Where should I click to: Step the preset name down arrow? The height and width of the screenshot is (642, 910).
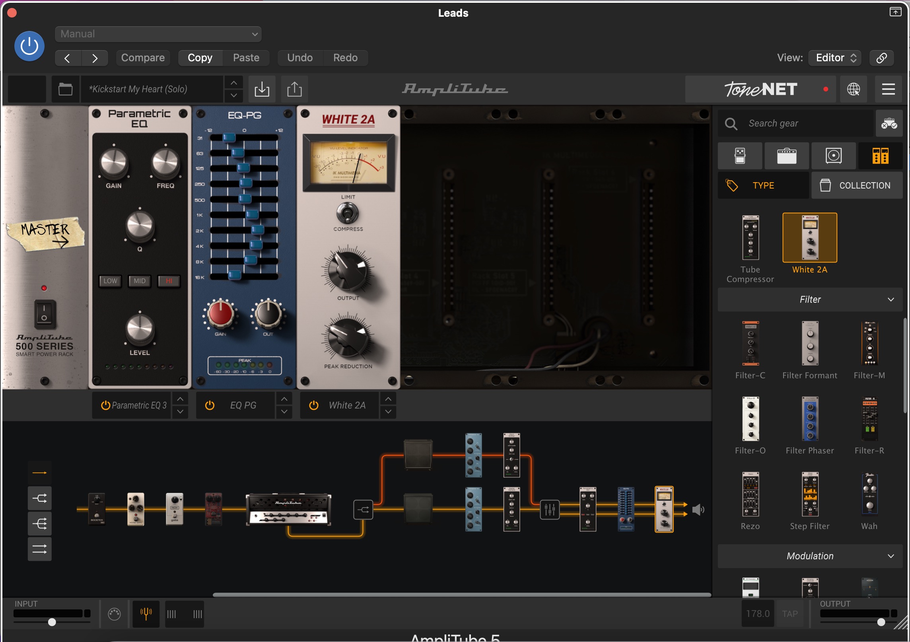click(x=234, y=95)
